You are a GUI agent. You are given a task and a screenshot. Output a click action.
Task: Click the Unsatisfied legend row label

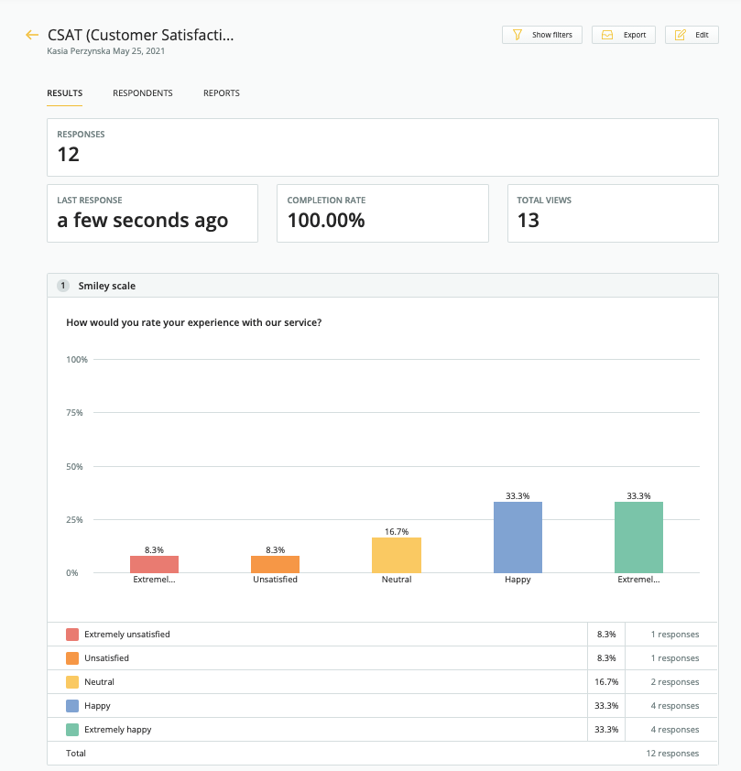106,657
